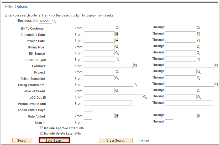The image size is (220, 145).
Task: Open Letter of Credit Through lookup
Action: click(198, 91)
